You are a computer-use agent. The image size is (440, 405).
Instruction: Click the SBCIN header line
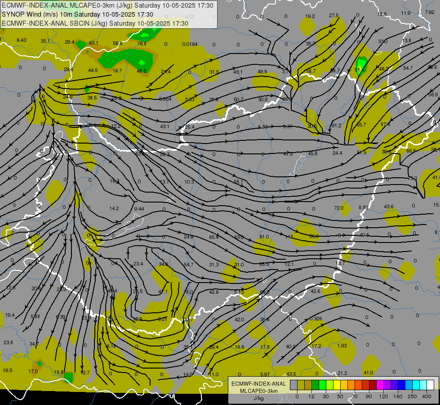coord(95,23)
